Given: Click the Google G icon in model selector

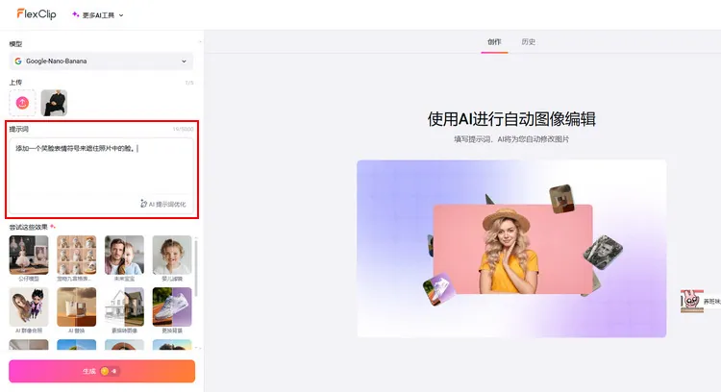Looking at the screenshot, I should pos(18,61).
